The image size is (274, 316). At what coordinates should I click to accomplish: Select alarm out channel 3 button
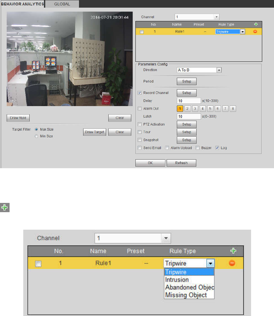[x=195, y=109]
